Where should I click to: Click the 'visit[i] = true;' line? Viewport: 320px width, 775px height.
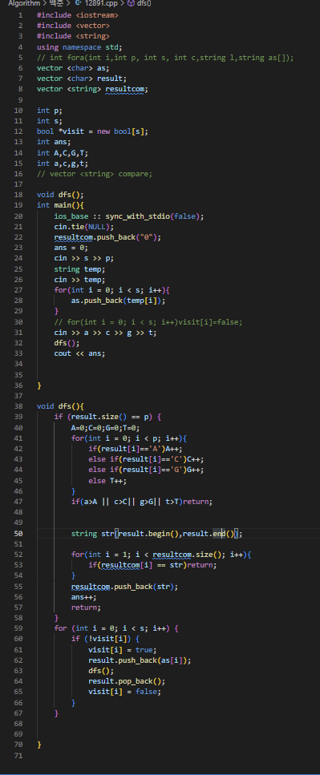(x=123, y=650)
